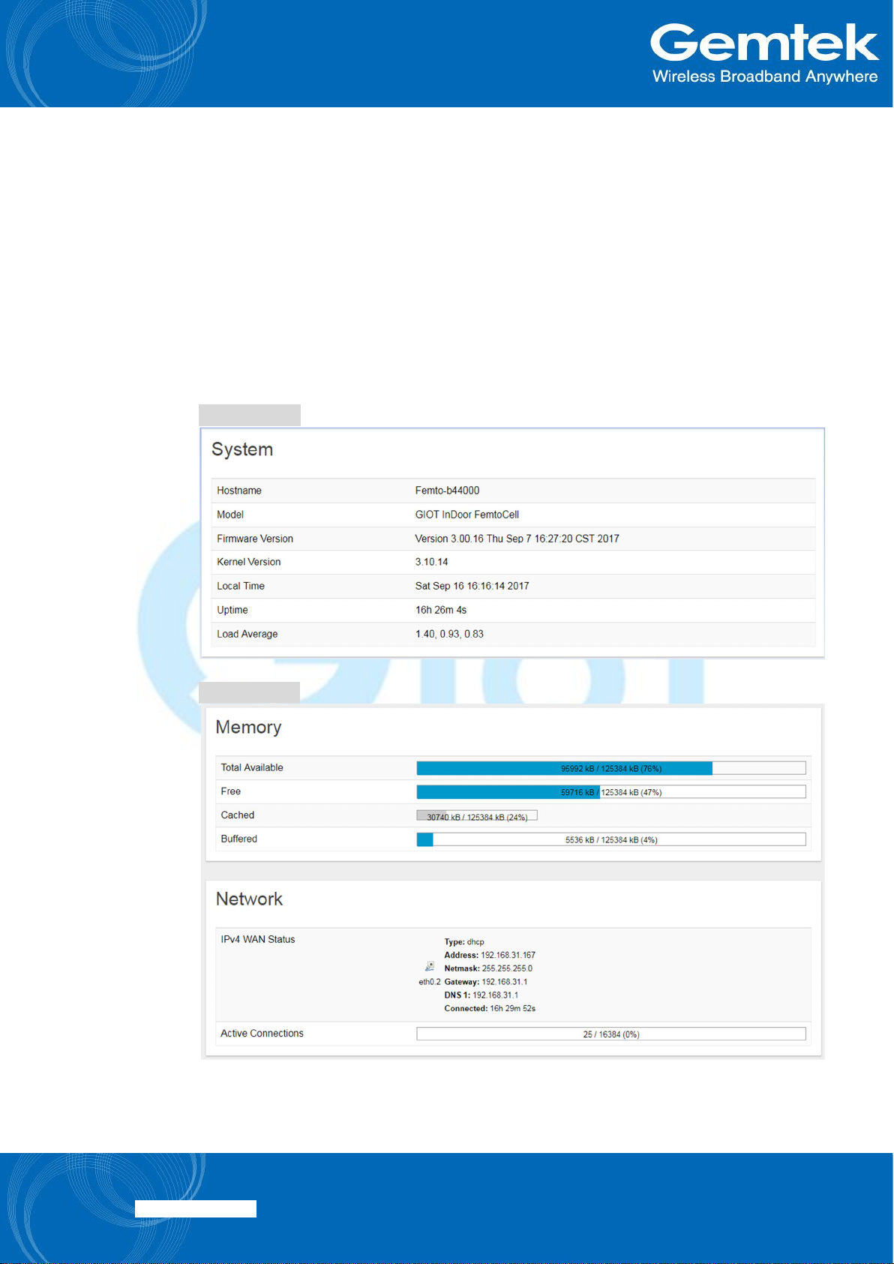Select the local time Sat Sep 16 value

point(472,586)
